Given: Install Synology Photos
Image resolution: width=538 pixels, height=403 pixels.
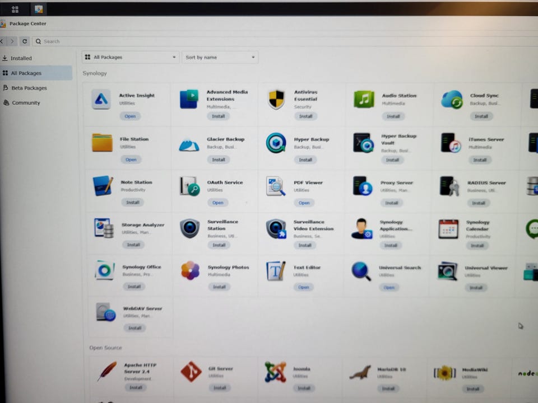Looking at the screenshot, I should click(x=219, y=287).
